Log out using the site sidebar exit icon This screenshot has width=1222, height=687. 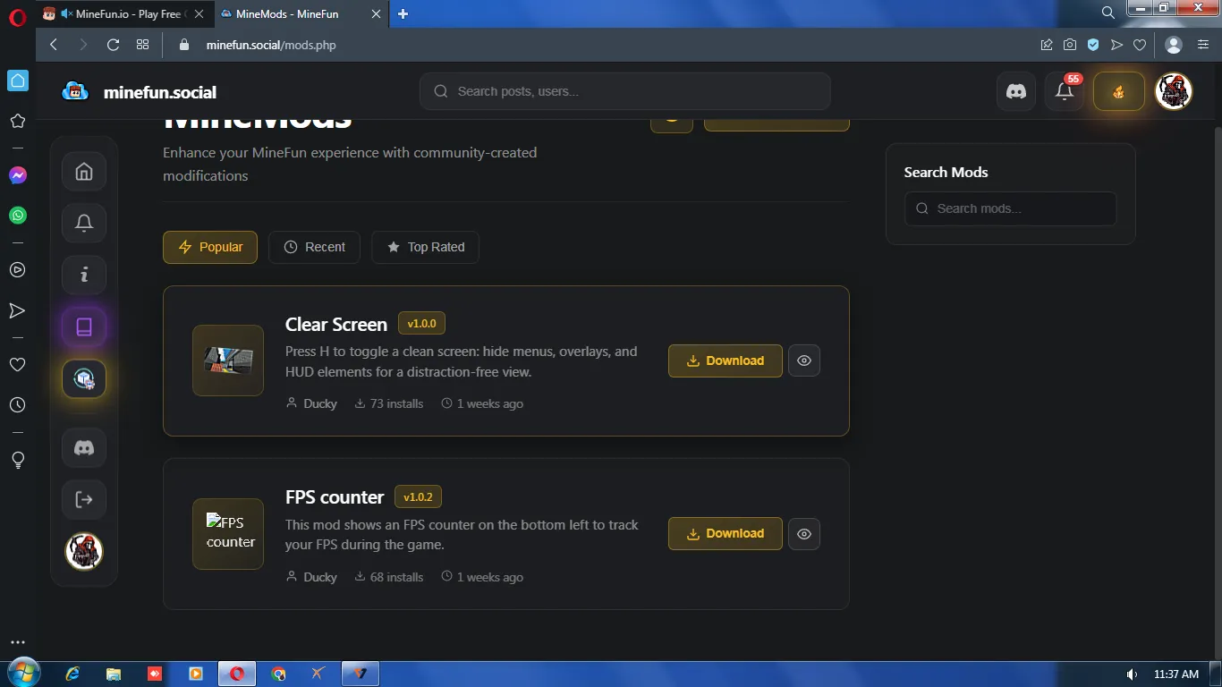pos(84,499)
